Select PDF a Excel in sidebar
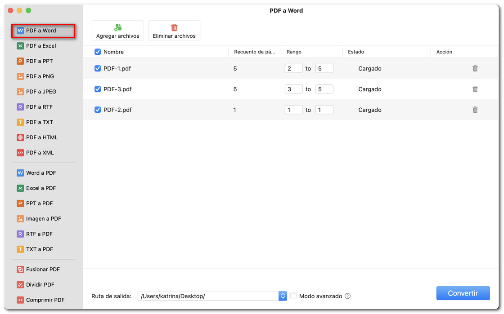This screenshot has width=504, height=314. pyautogui.click(x=41, y=46)
